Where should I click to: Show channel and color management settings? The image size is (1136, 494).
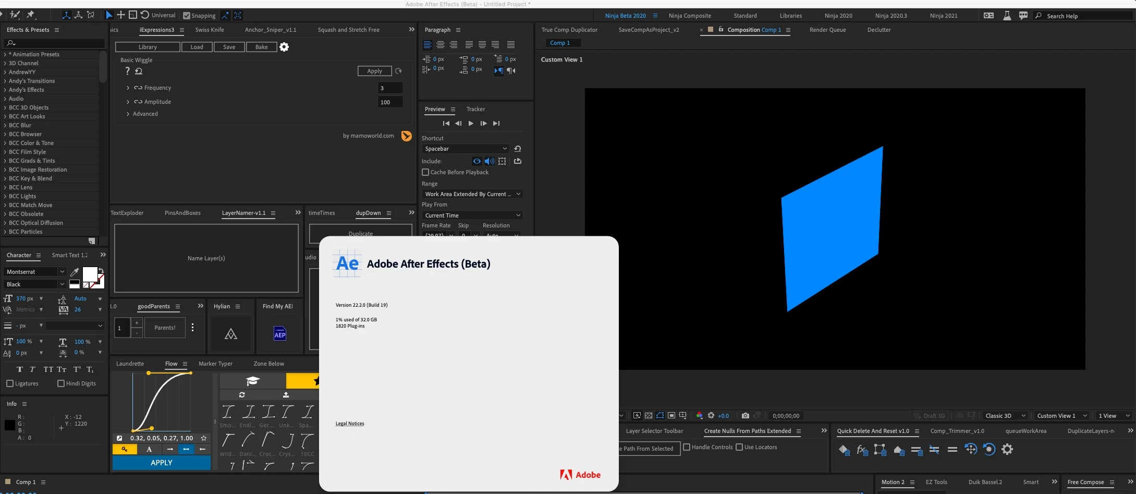[700, 416]
